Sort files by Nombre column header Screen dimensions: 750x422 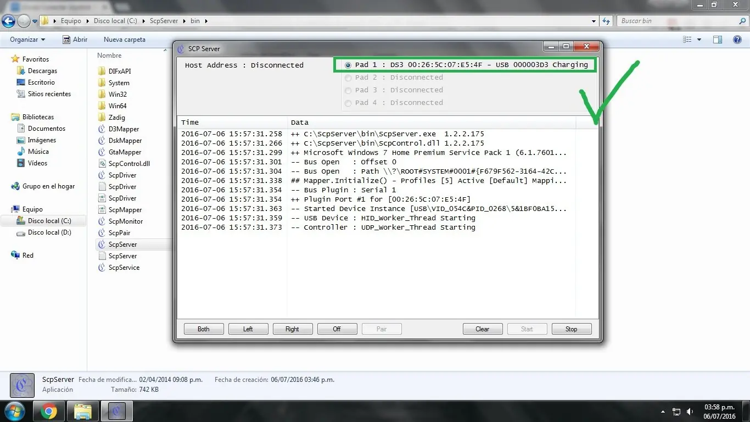point(109,55)
